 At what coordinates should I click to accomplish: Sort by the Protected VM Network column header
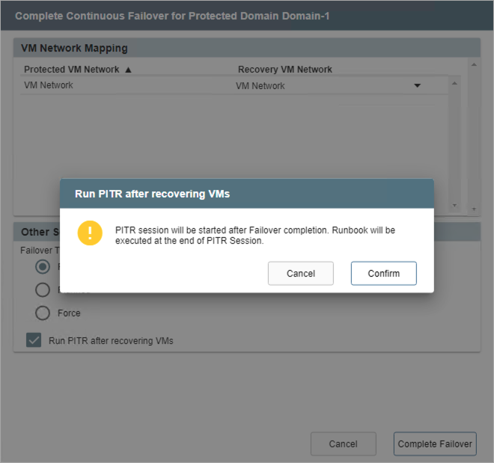tap(72, 70)
